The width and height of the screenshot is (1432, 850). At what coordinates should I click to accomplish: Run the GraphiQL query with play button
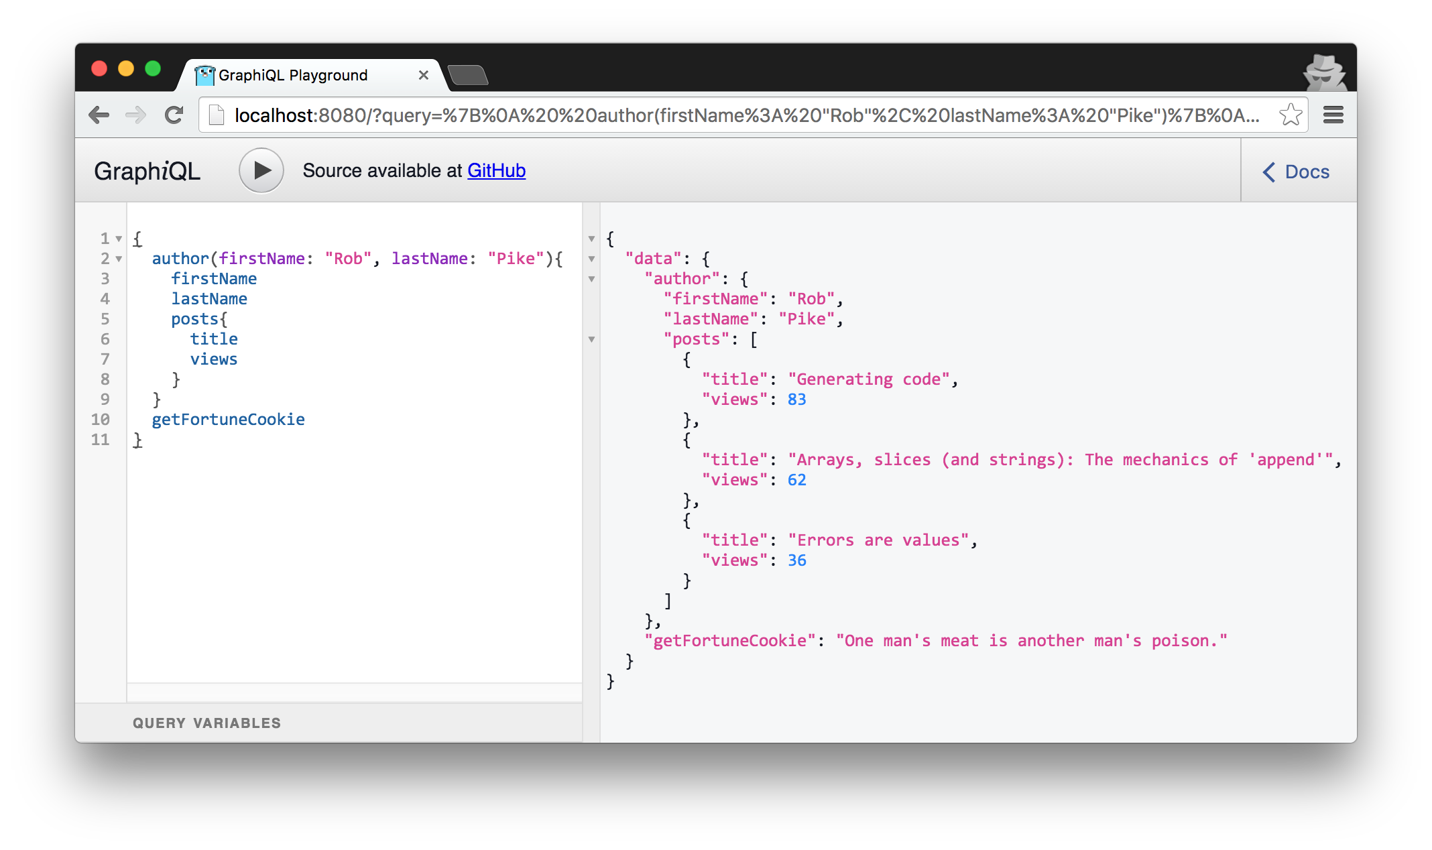[x=261, y=170]
